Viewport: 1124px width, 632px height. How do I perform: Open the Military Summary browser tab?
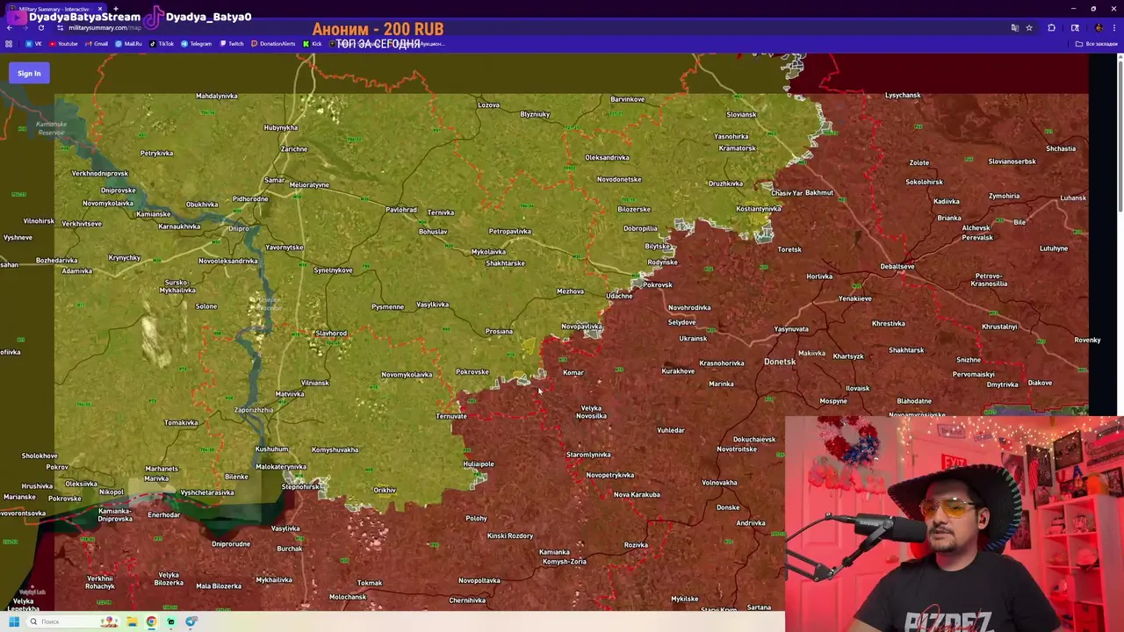[54, 9]
